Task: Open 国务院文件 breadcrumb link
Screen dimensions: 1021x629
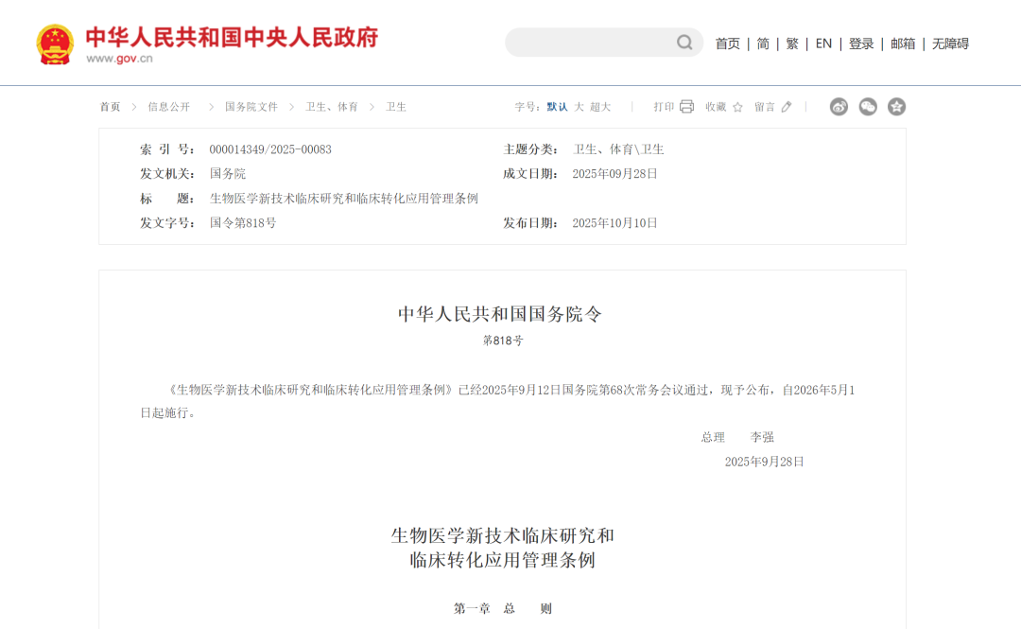Action: pos(251,107)
